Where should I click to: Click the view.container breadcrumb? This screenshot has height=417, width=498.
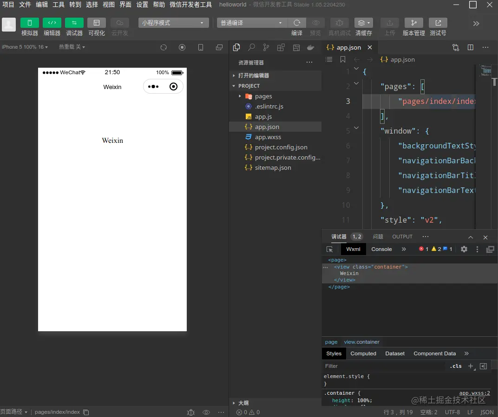[361, 342]
